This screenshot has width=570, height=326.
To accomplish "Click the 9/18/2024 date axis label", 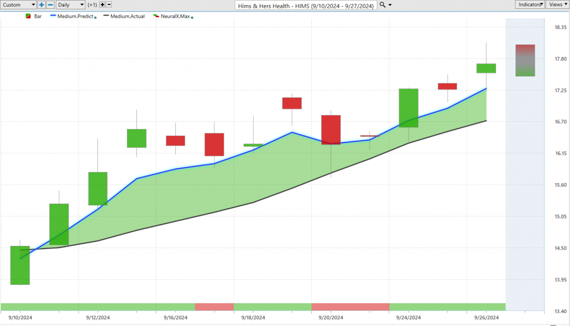I will point(253,318).
